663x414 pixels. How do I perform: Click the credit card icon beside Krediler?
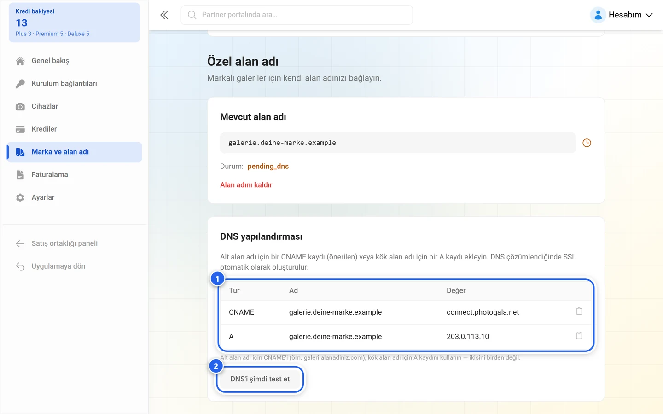tap(20, 129)
